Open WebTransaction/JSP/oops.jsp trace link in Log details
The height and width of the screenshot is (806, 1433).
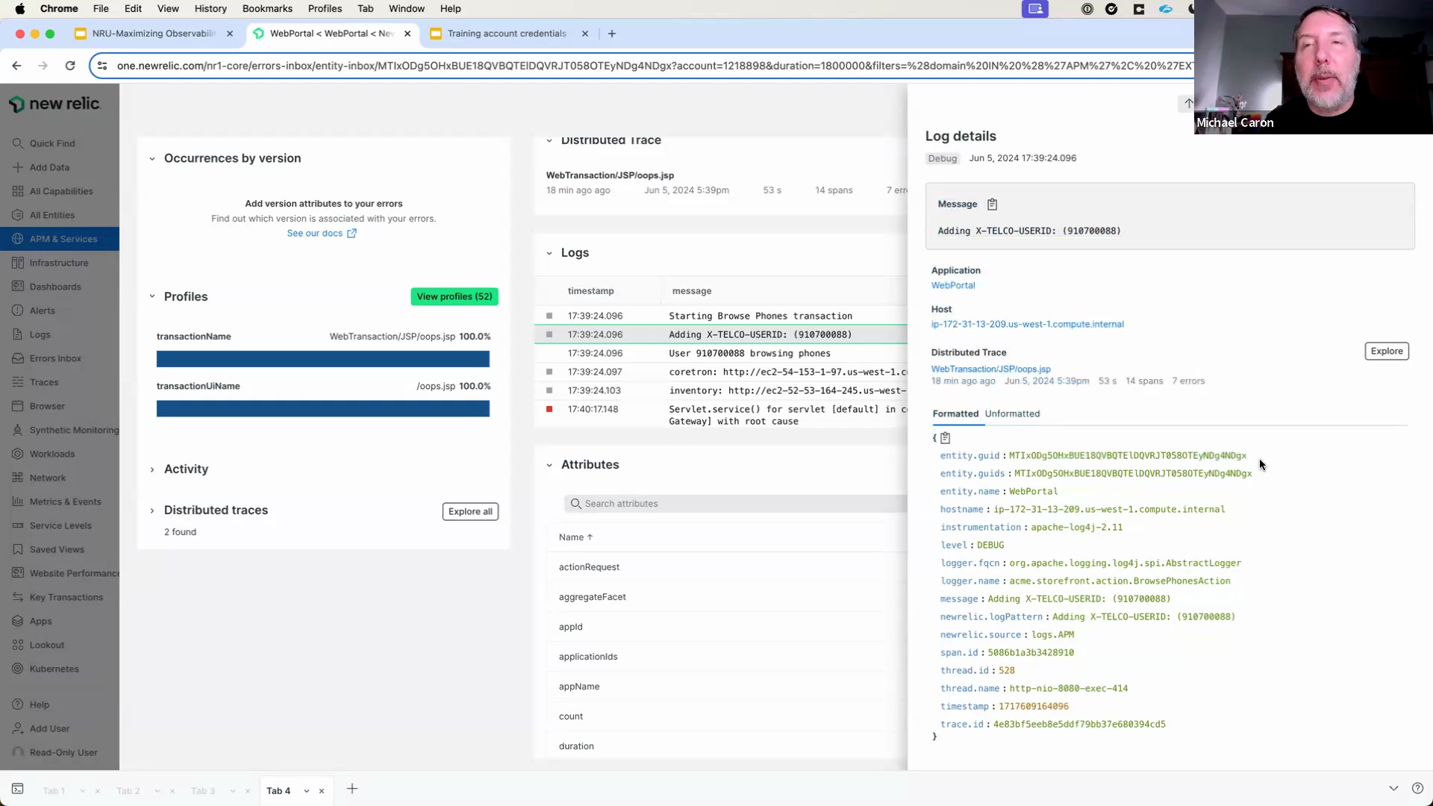click(990, 369)
